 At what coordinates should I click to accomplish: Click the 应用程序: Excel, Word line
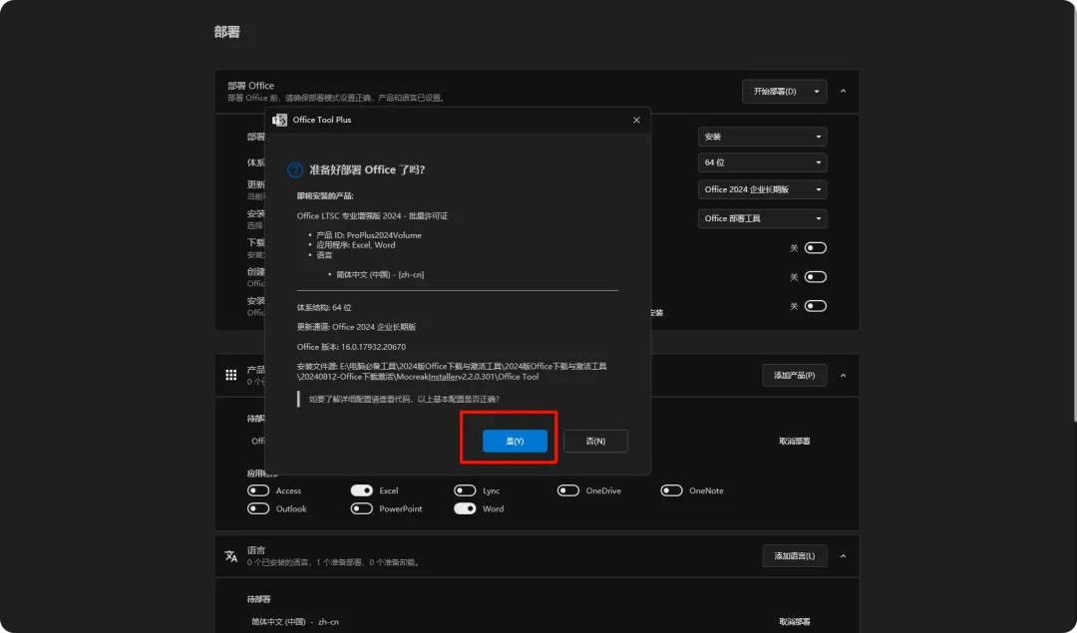pyautogui.click(x=356, y=245)
